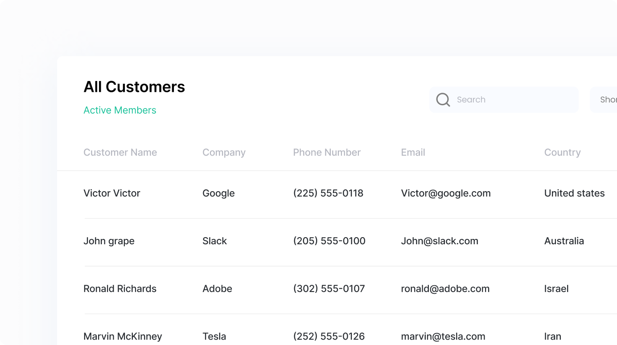Select the Active Members link
The height and width of the screenshot is (345, 617).
[x=120, y=110]
